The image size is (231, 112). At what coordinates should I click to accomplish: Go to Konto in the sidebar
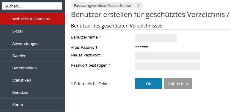click(32, 105)
